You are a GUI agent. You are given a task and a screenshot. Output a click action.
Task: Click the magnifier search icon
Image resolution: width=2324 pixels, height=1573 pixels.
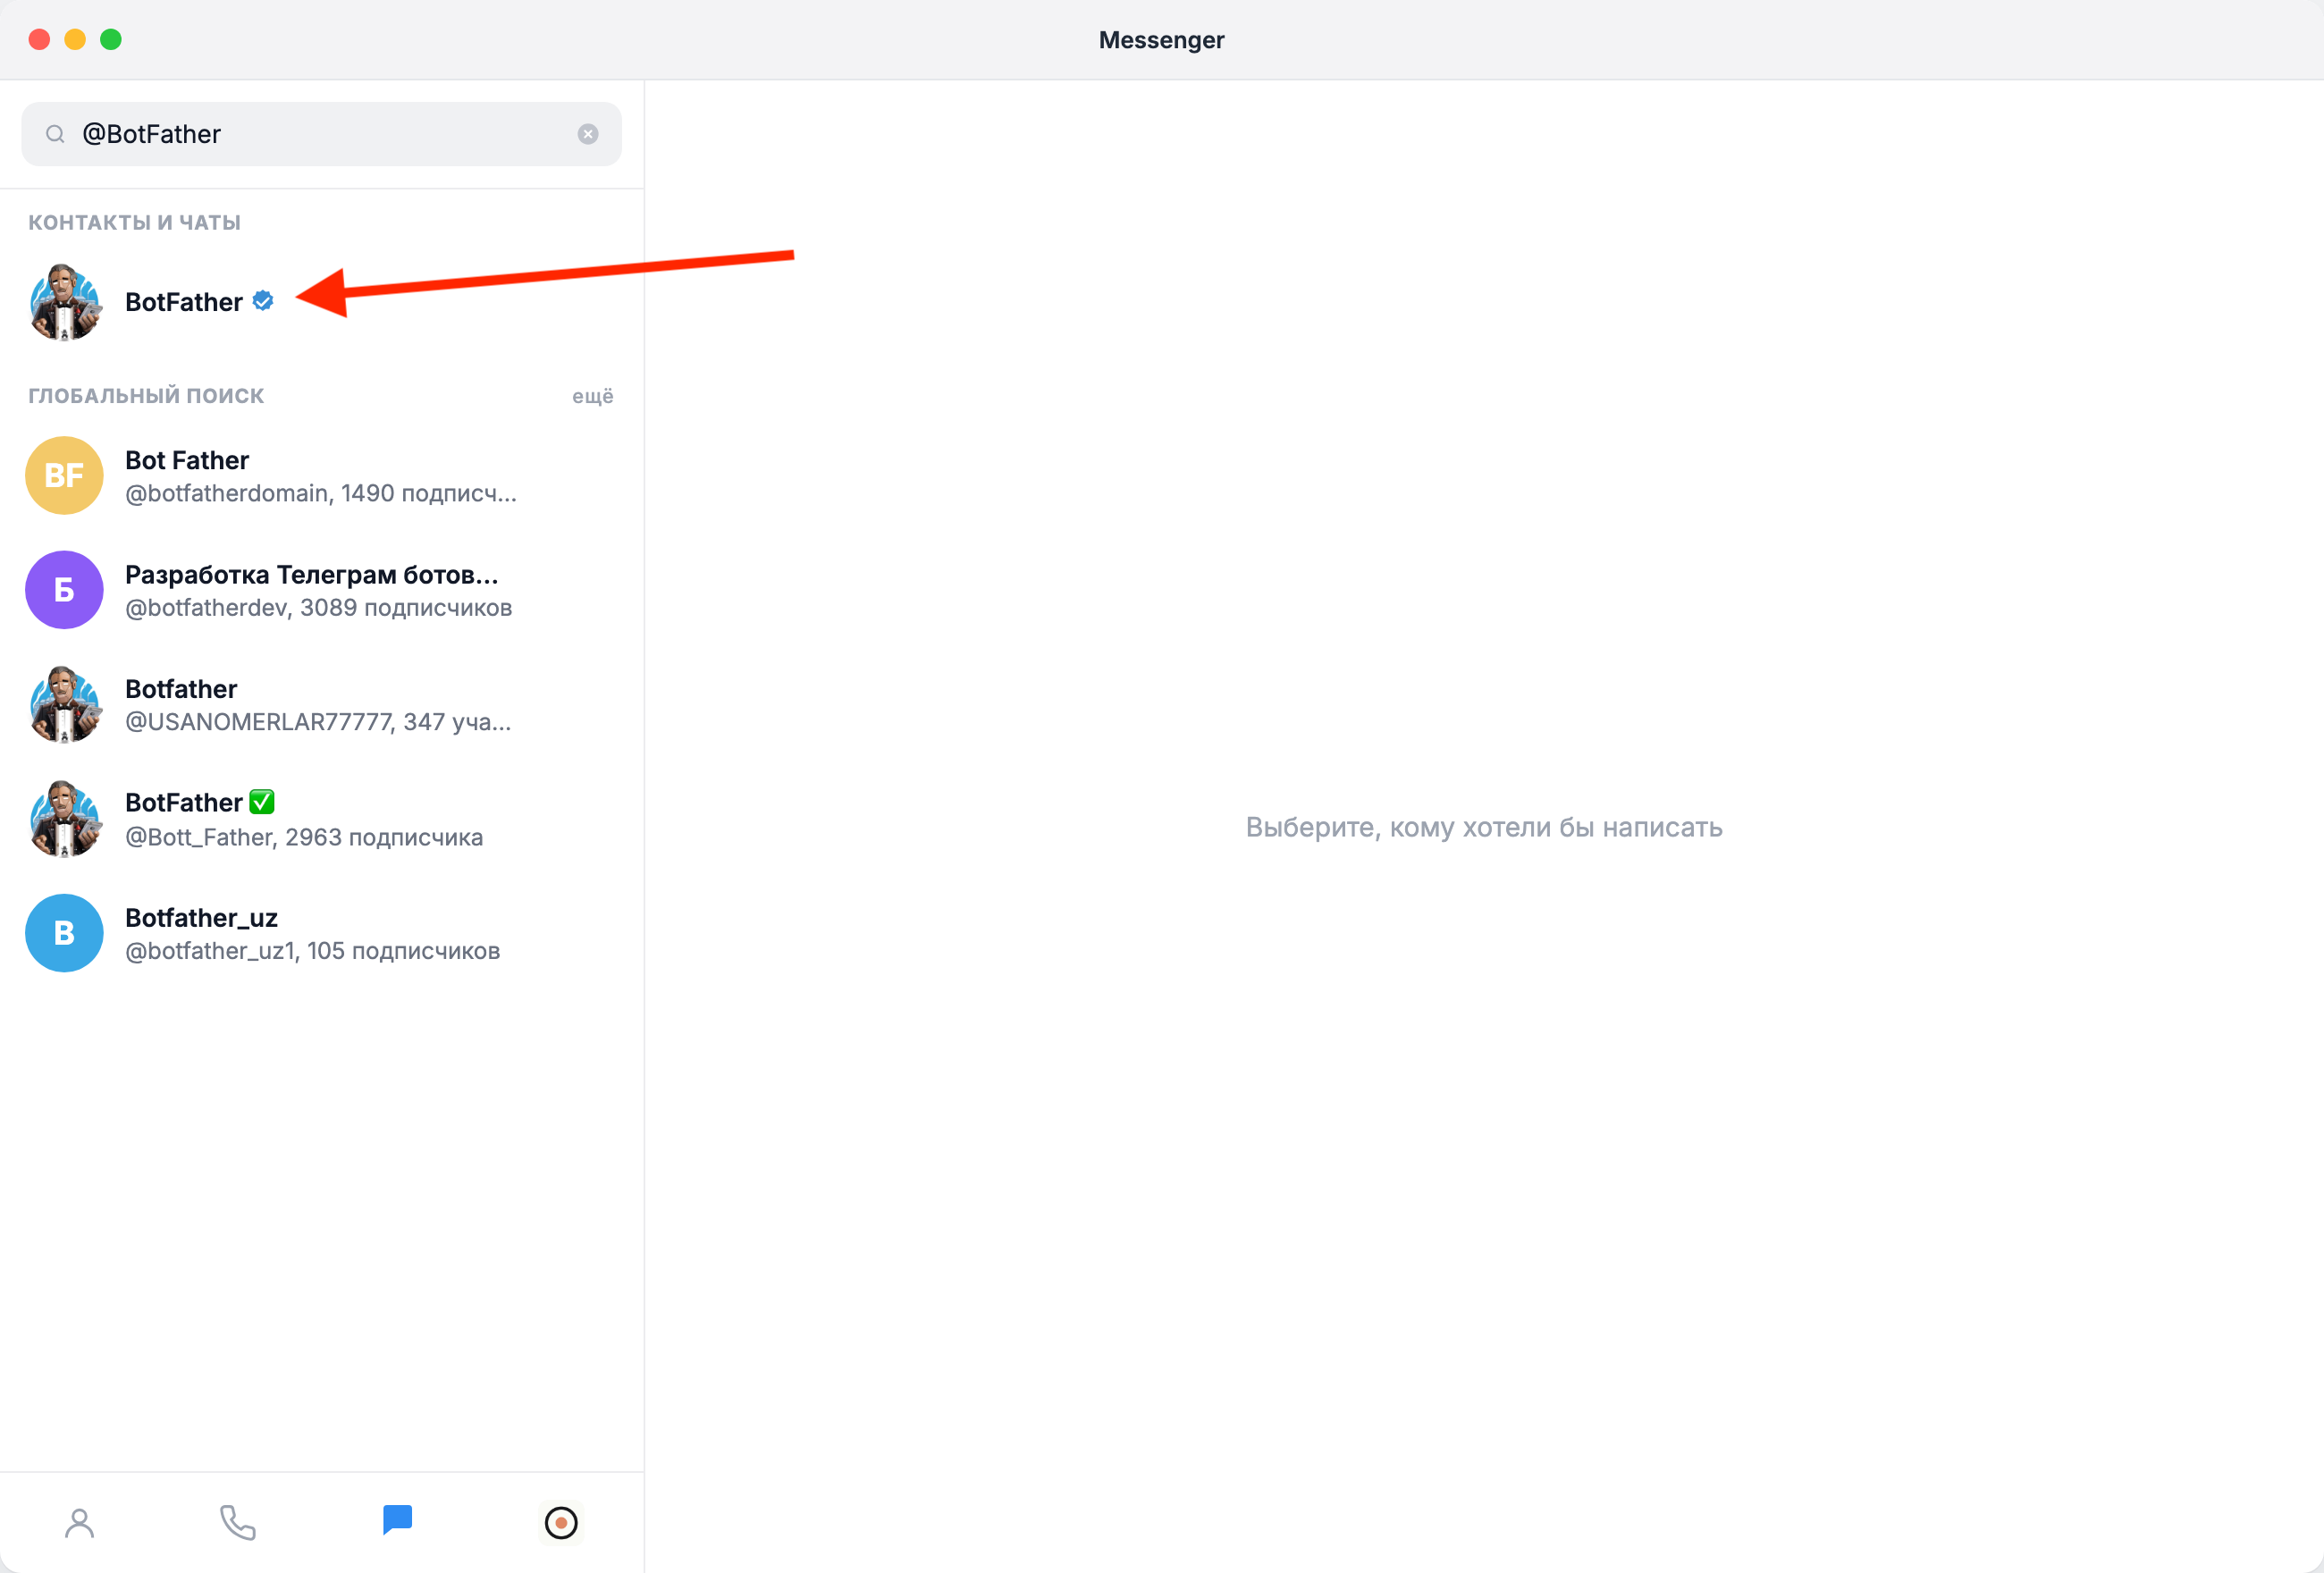click(x=55, y=134)
